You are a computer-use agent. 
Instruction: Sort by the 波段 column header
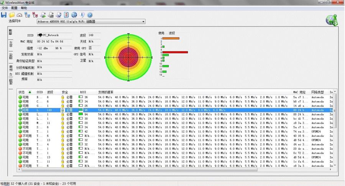pos(53,92)
